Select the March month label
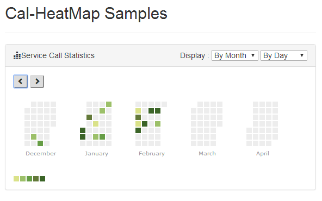 207,153
